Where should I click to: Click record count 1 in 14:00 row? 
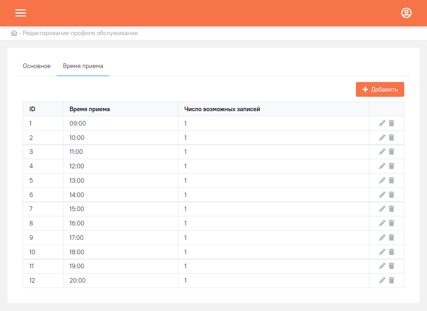click(x=273, y=195)
